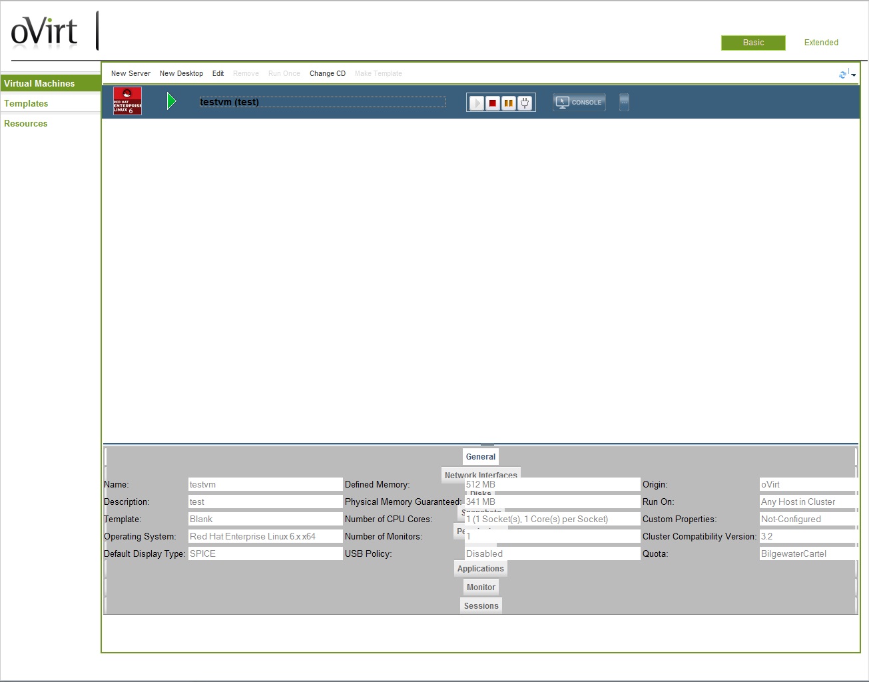Click the Name field showing testvm

pos(265,485)
